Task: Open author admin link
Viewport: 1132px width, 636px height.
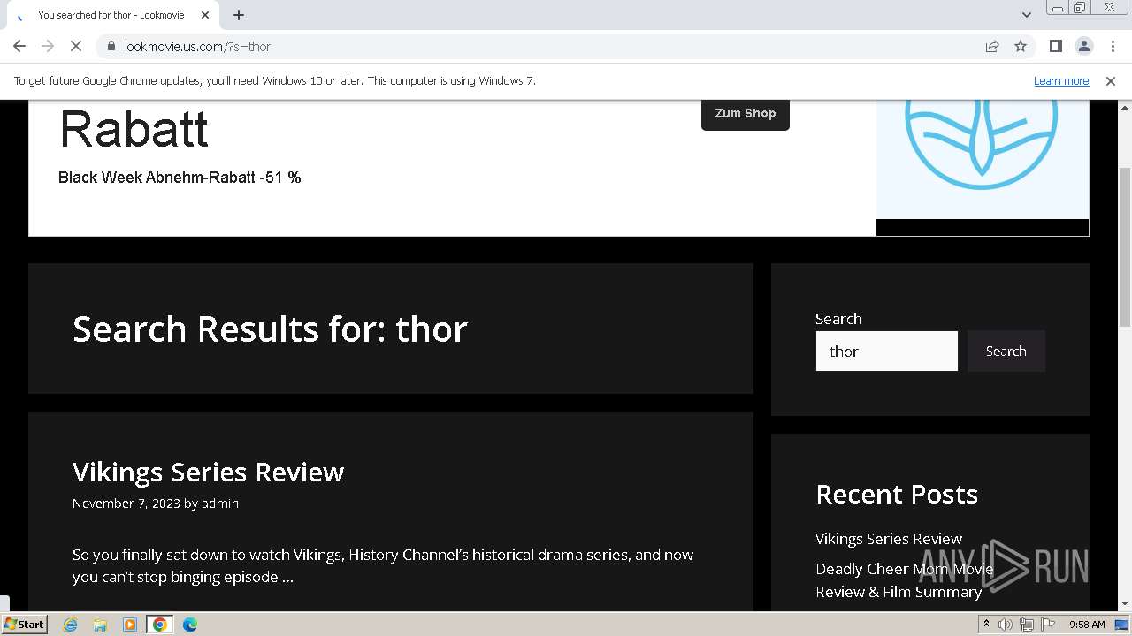Action: 220,503
